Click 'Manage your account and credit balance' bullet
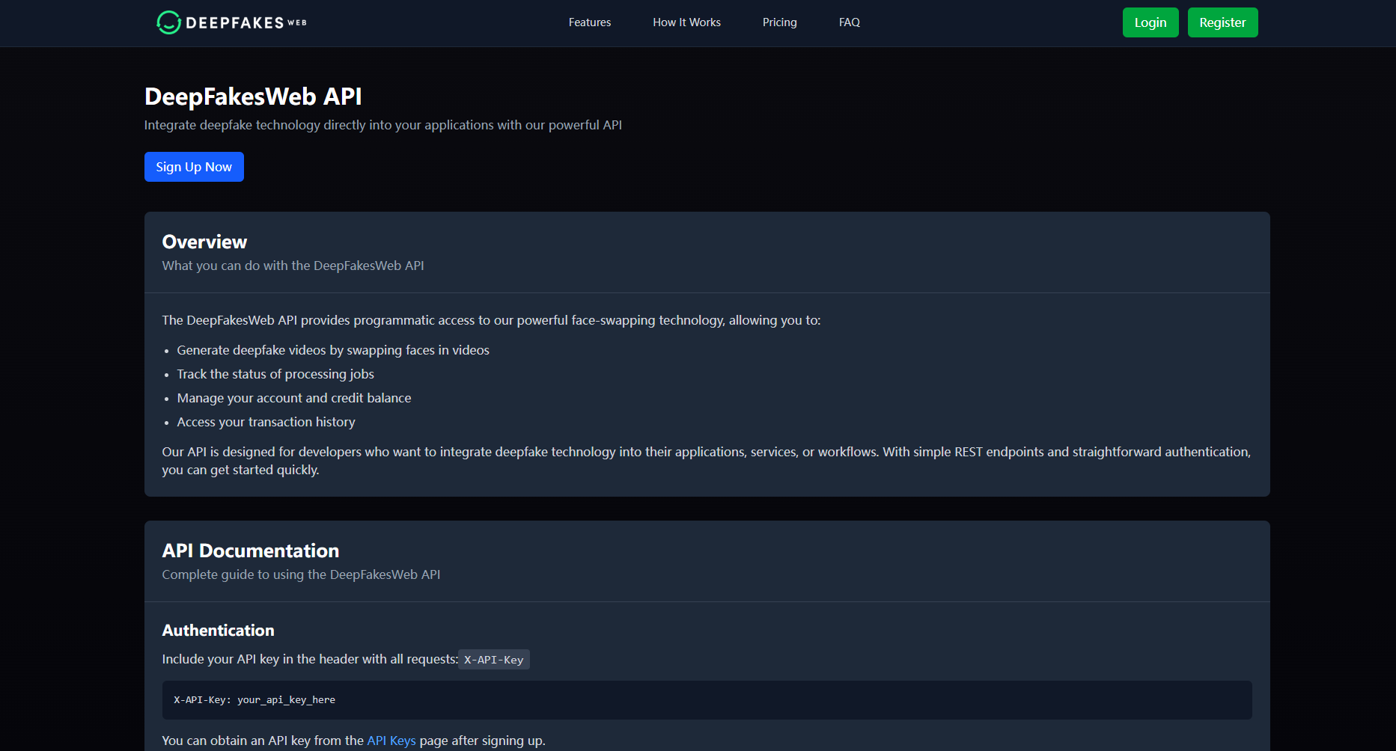 click(x=294, y=398)
